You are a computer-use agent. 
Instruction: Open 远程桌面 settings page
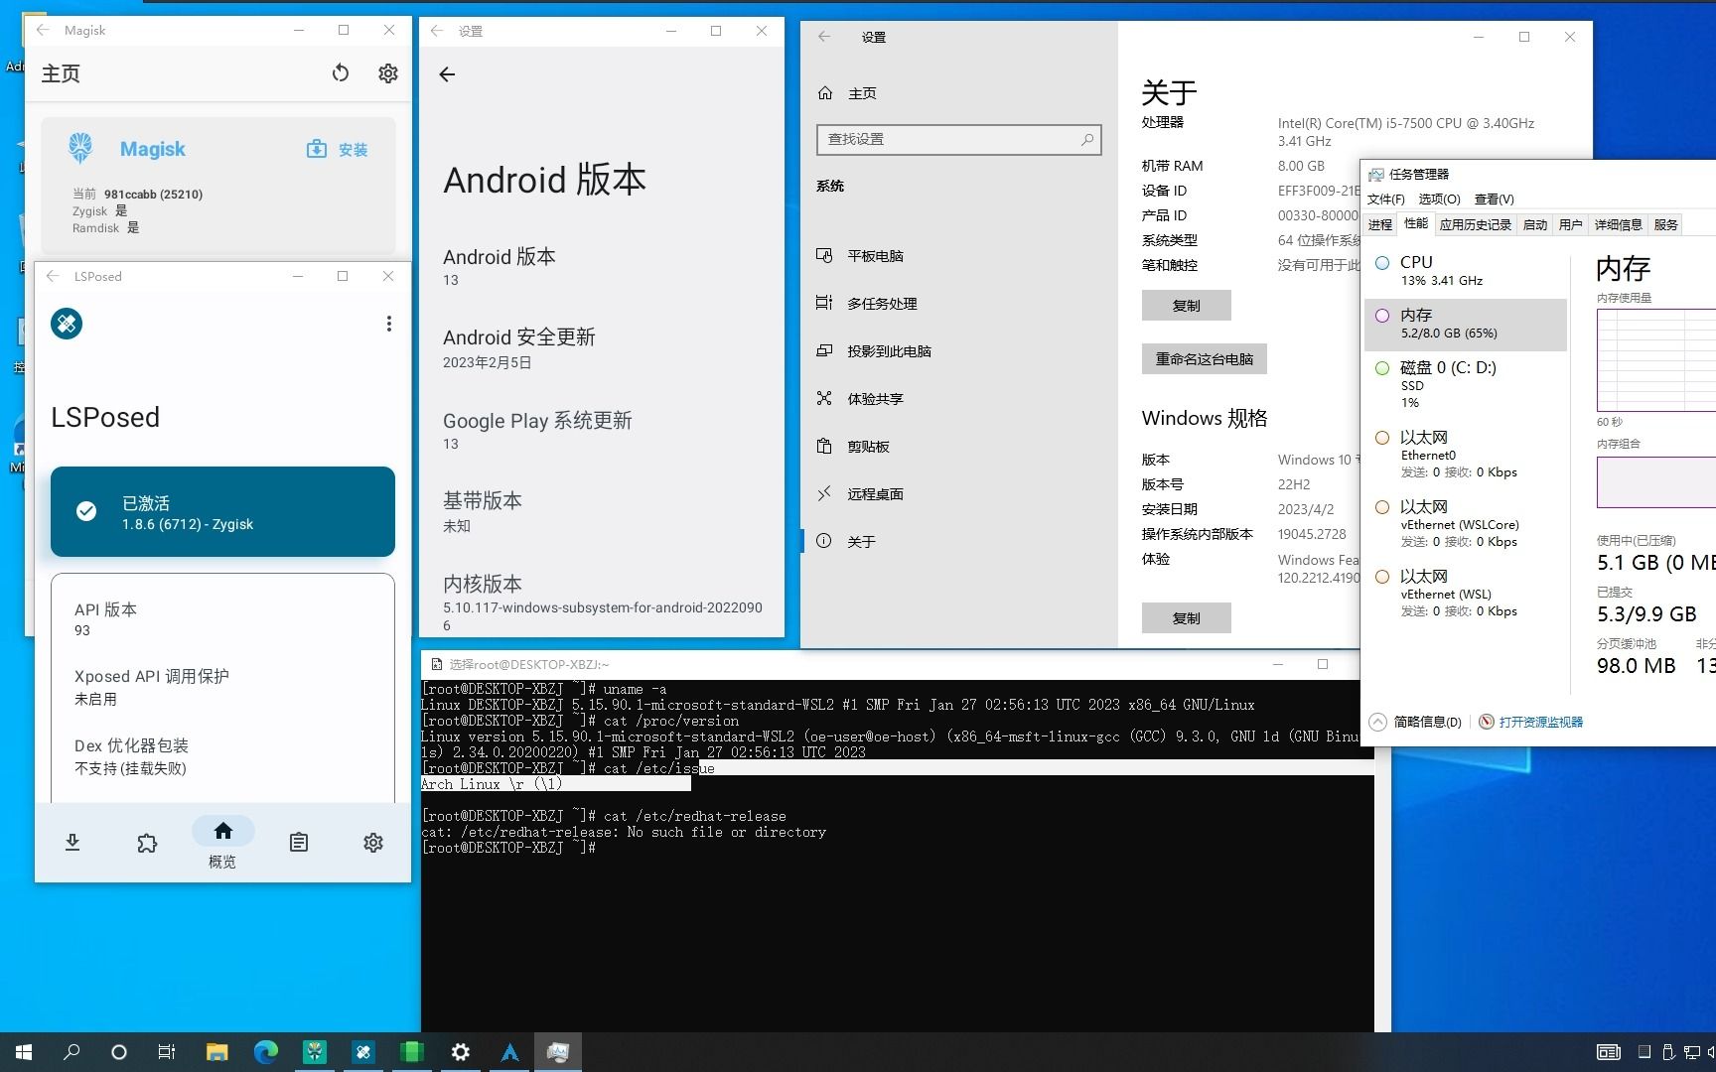[x=959, y=494]
